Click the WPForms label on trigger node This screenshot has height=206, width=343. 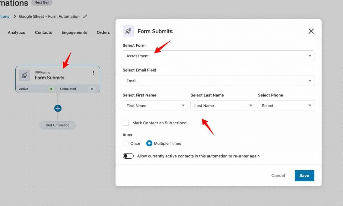pyautogui.click(x=42, y=72)
